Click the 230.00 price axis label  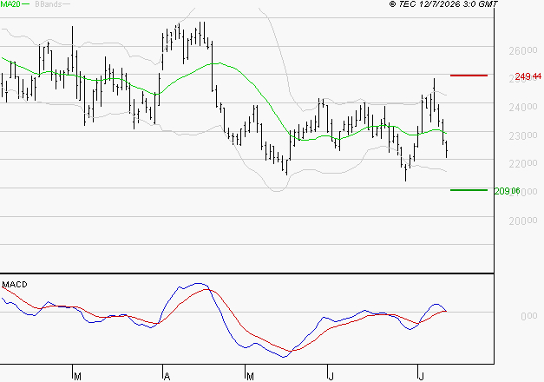(523, 135)
